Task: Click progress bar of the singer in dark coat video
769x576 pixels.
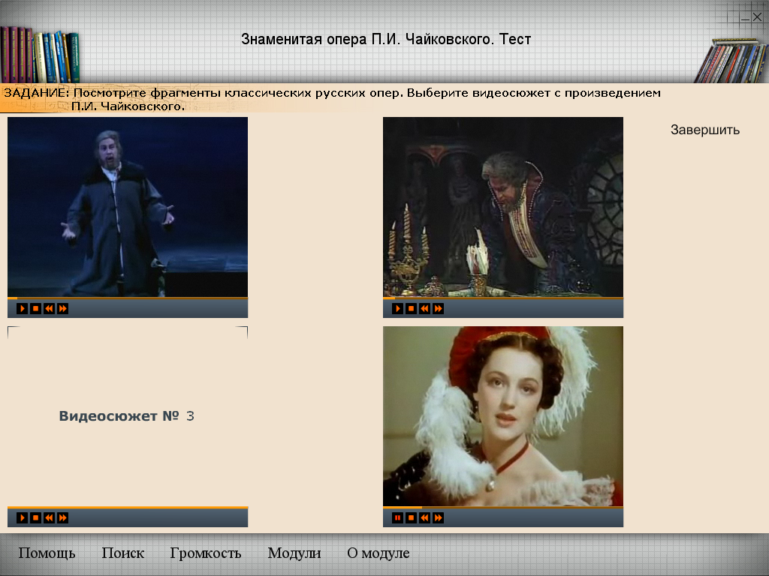Action: (x=128, y=298)
